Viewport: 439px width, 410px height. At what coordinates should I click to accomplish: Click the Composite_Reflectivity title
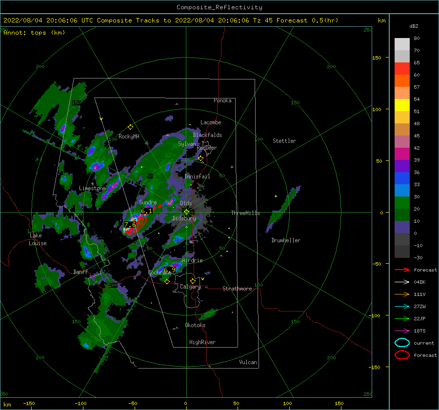point(219,7)
